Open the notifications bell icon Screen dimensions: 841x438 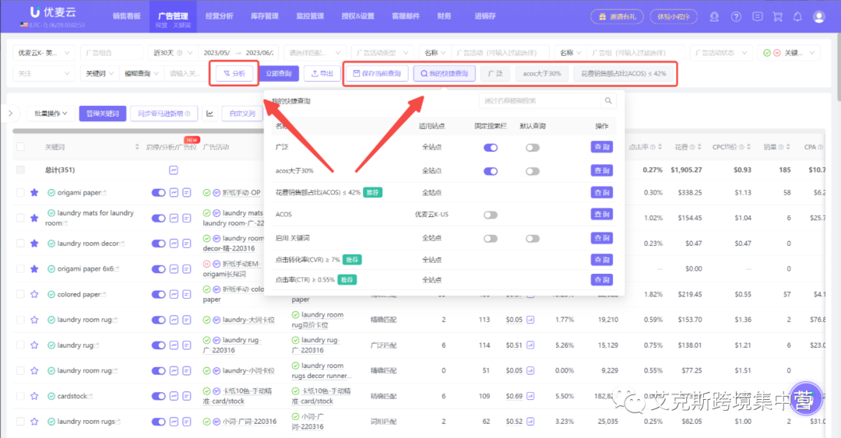coord(797,16)
